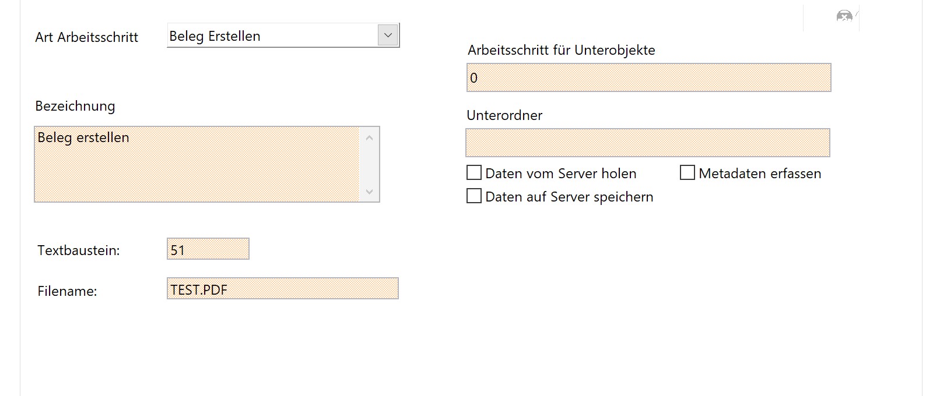
Task: Open the Art Arbeitsschritt dropdown arrow
Action: coord(388,36)
